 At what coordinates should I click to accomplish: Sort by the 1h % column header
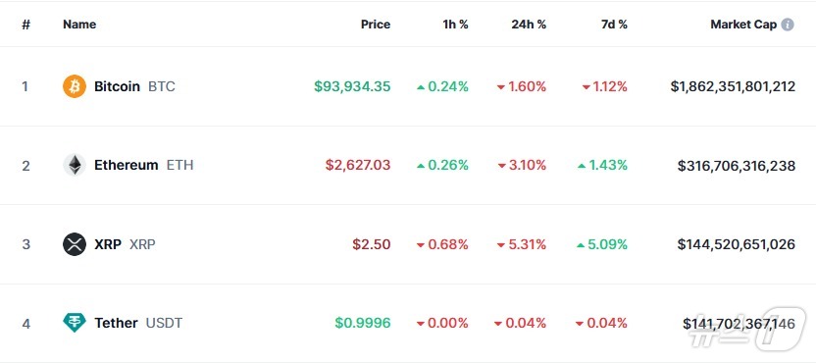click(x=455, y=25)
